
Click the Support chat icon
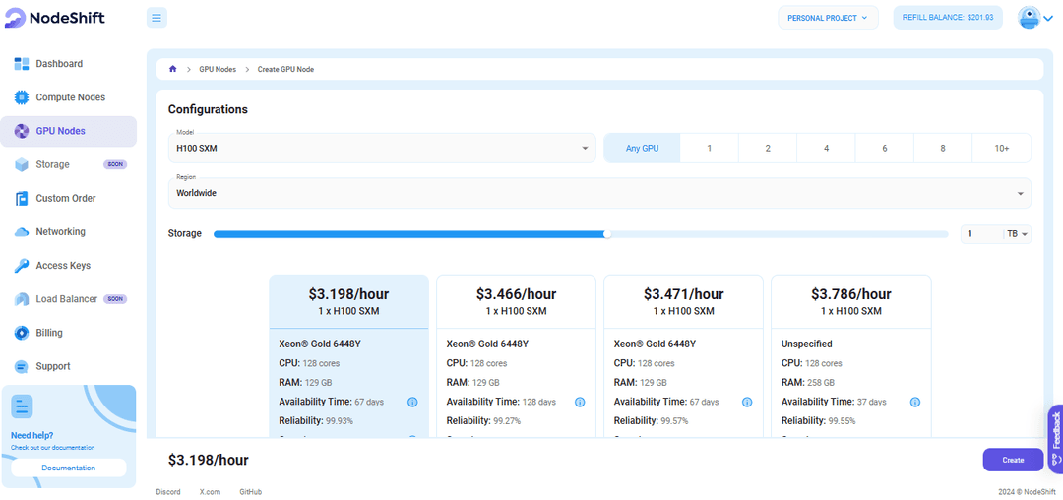pos(21,366)
